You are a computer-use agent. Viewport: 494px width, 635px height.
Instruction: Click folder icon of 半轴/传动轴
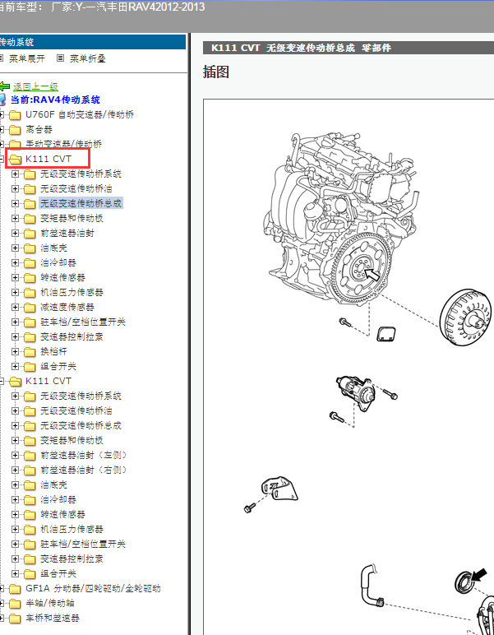(15, 604)
